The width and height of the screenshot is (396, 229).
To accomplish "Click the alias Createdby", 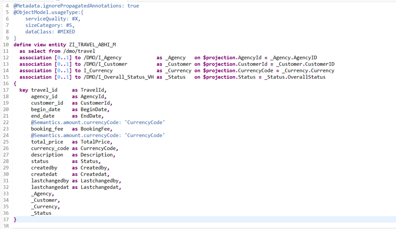I will [94, 168].
